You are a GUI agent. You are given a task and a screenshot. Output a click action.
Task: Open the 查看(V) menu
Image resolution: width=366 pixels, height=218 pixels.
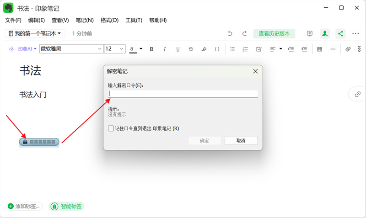tap(60, 20)
